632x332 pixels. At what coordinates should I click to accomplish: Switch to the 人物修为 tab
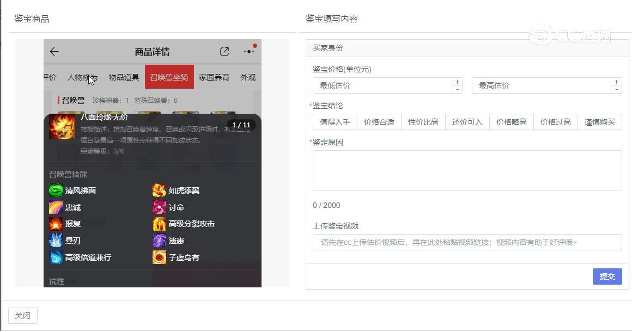pos(82,77)
